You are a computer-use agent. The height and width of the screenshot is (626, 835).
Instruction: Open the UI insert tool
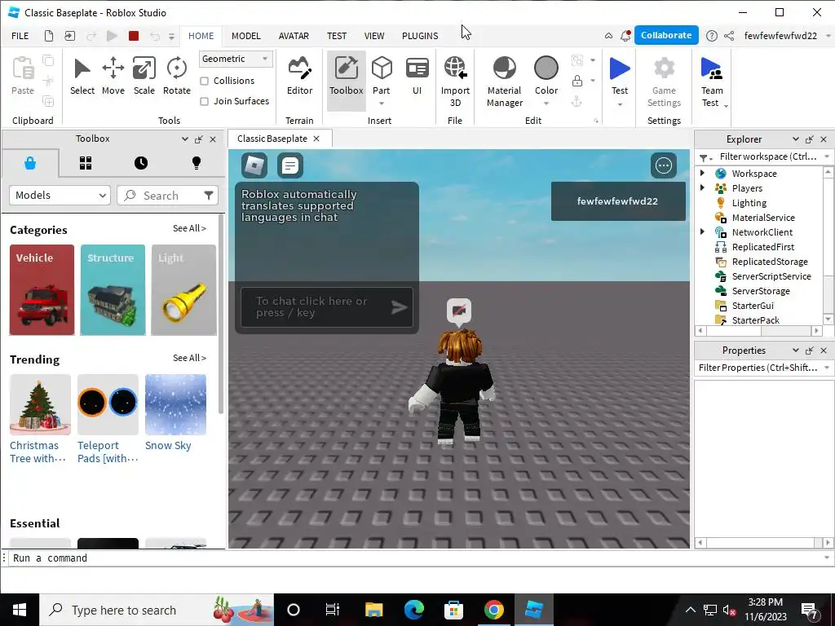(x=417, y=76)
